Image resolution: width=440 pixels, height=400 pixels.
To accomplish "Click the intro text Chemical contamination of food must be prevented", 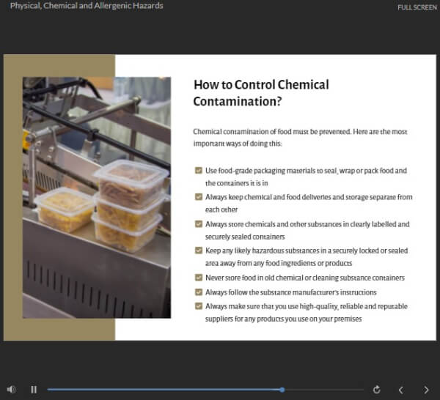I will [300, 137].
